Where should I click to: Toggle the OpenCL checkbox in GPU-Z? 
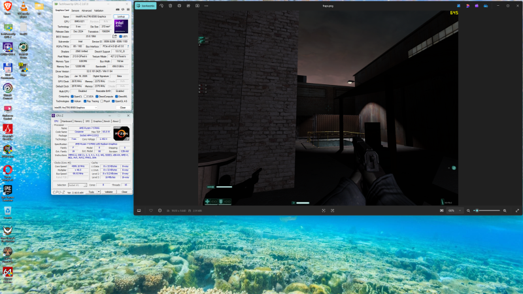coord(72,96)
